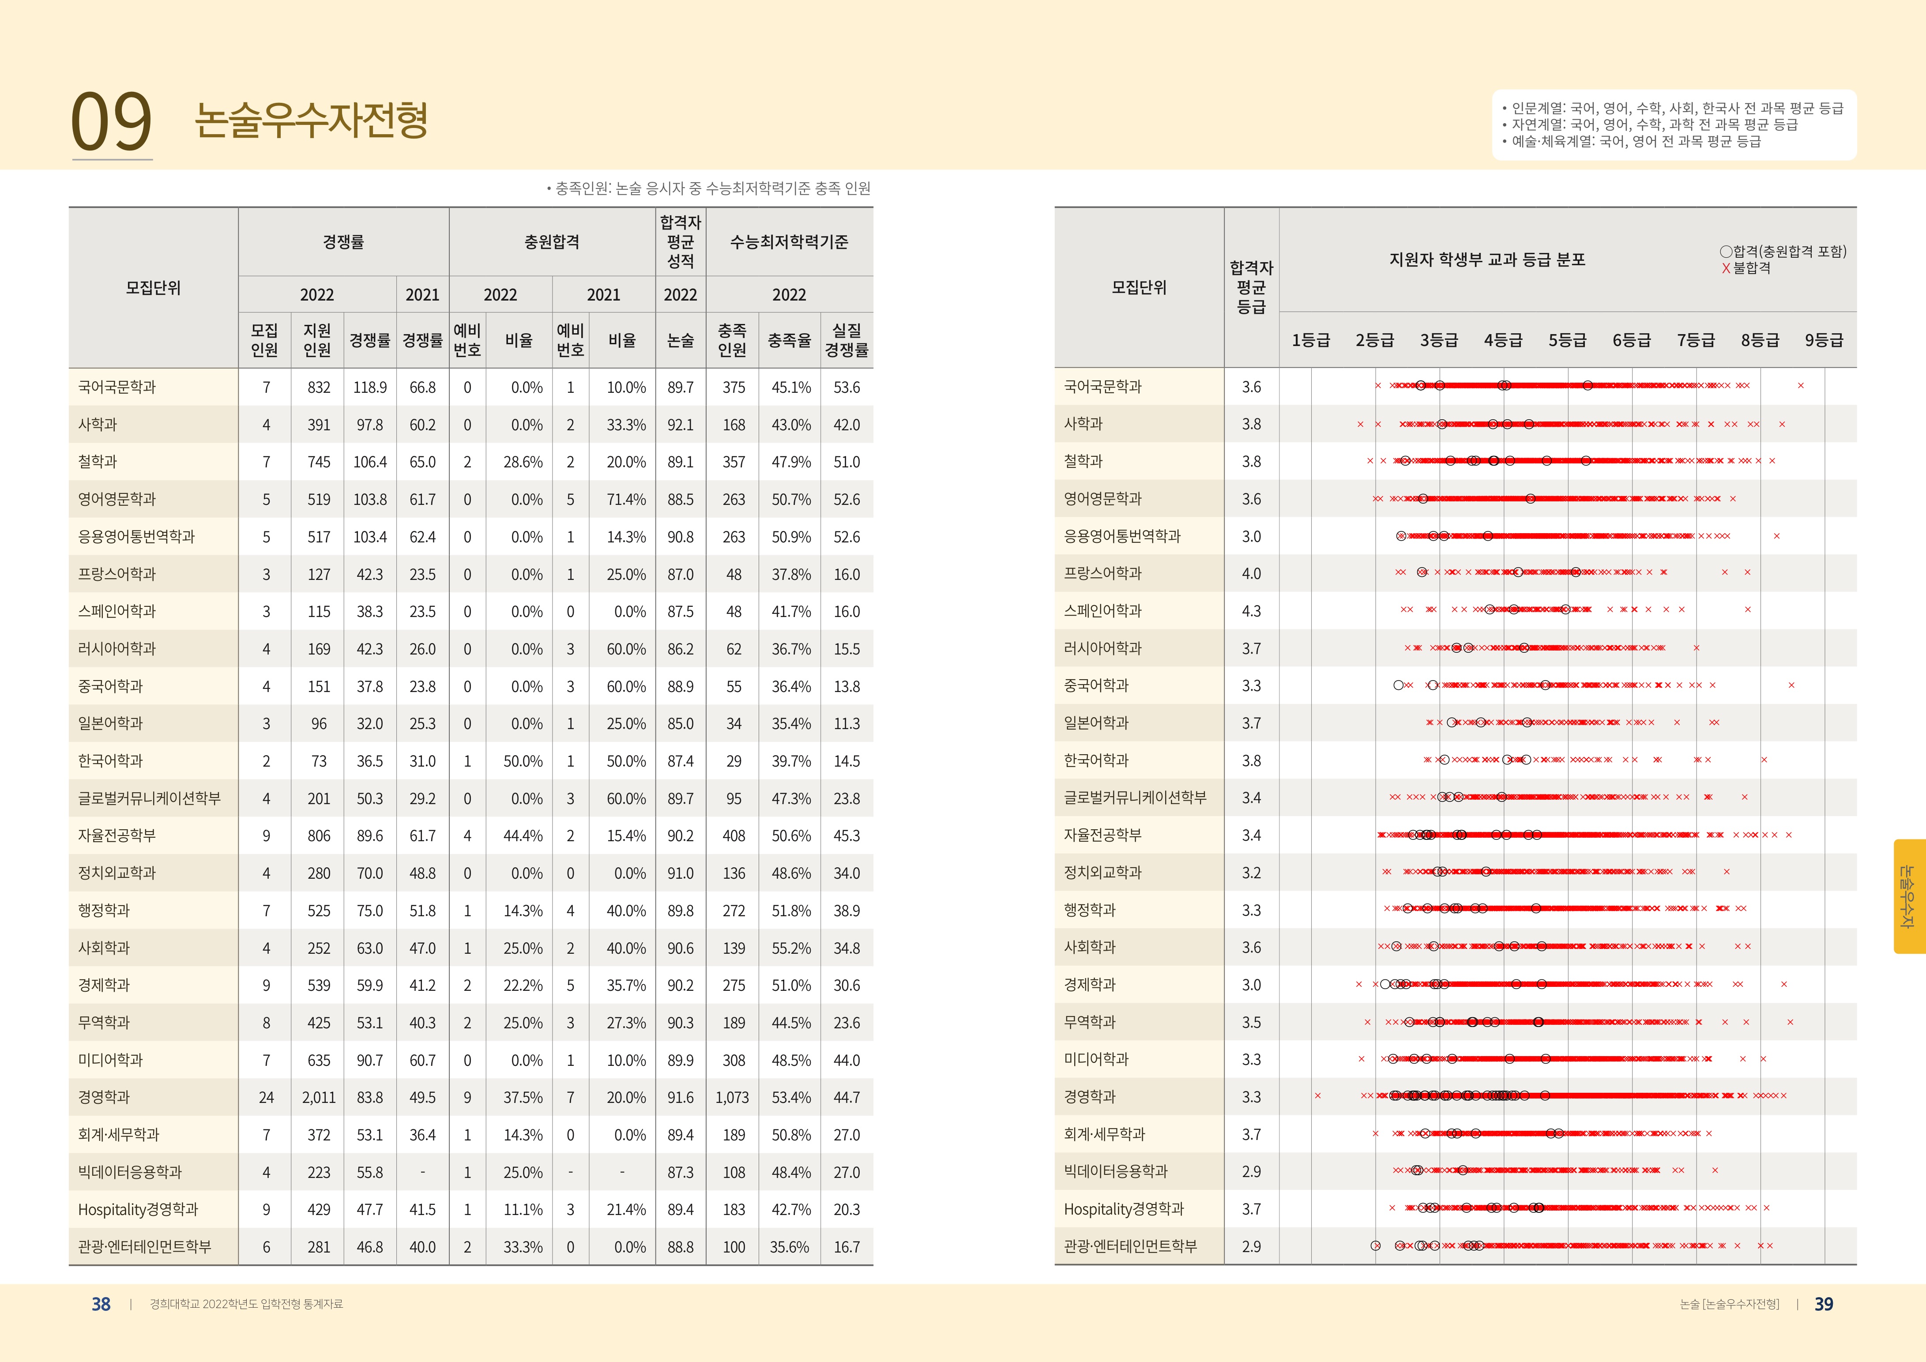Click the 경희대학교 2022학년도 footer text
This screenshot has width=1926, height=1362.
tap(246, 1303)
